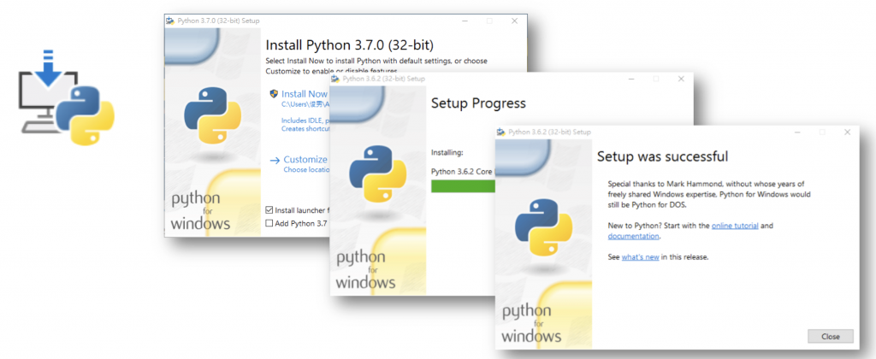Click python for windows text in successful window
The width and height of the screenshot is (876, 359).
point(531,323)
